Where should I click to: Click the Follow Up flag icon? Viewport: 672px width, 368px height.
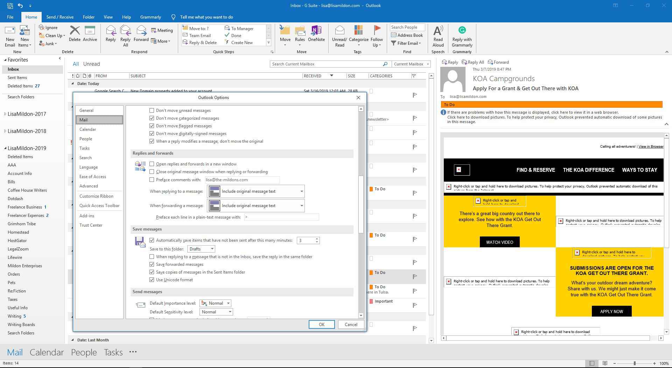(x=377, y=31)
